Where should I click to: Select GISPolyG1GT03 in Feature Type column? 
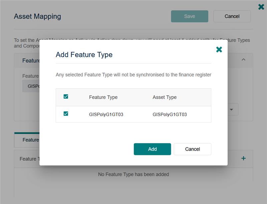(106, 114)
